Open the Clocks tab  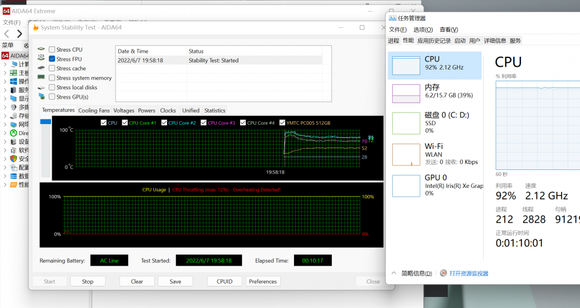point(168,110)
